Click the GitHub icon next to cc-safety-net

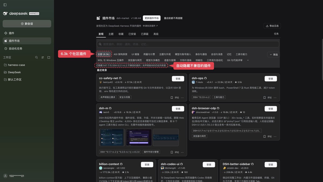120,78
